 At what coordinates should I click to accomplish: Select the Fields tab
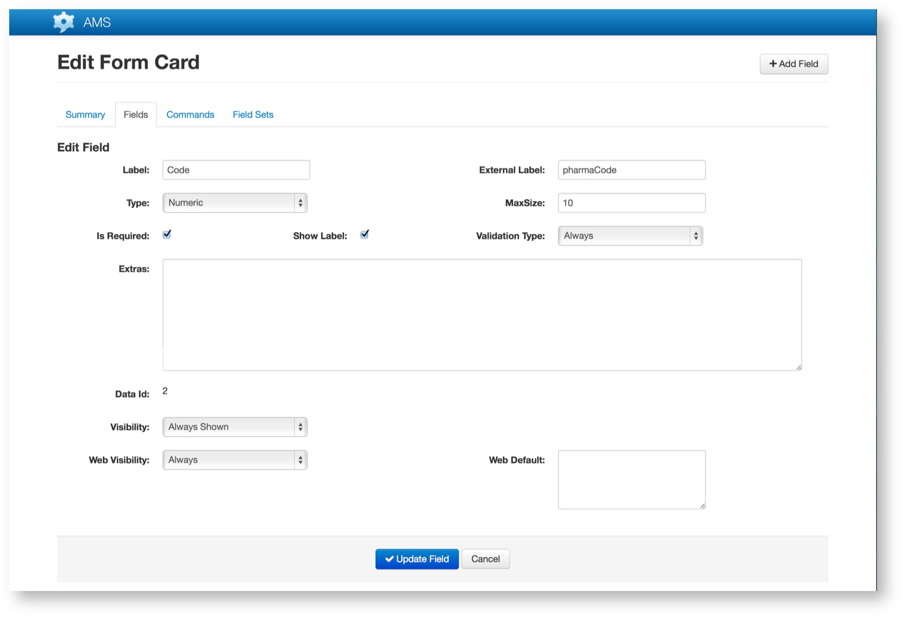136,114
